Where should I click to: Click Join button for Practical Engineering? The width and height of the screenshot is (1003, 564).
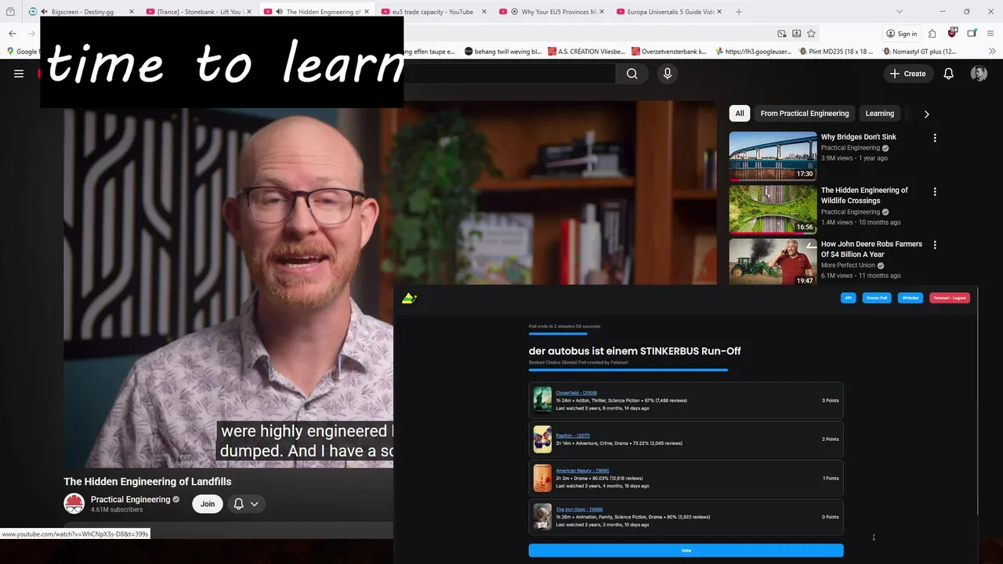point(208,504)
